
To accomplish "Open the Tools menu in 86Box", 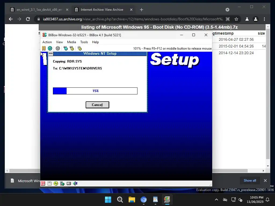I will point(84,42).
